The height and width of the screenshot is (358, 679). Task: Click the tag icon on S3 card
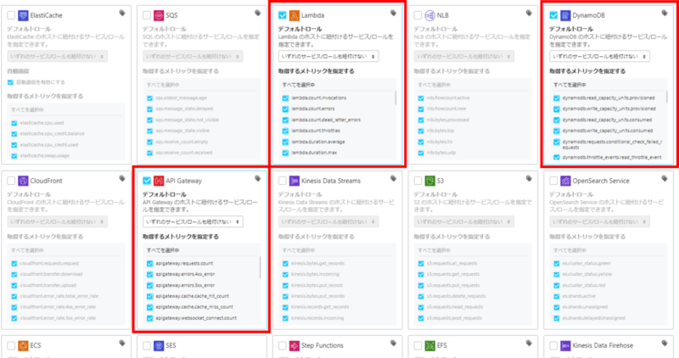click(x=529, y=179)
